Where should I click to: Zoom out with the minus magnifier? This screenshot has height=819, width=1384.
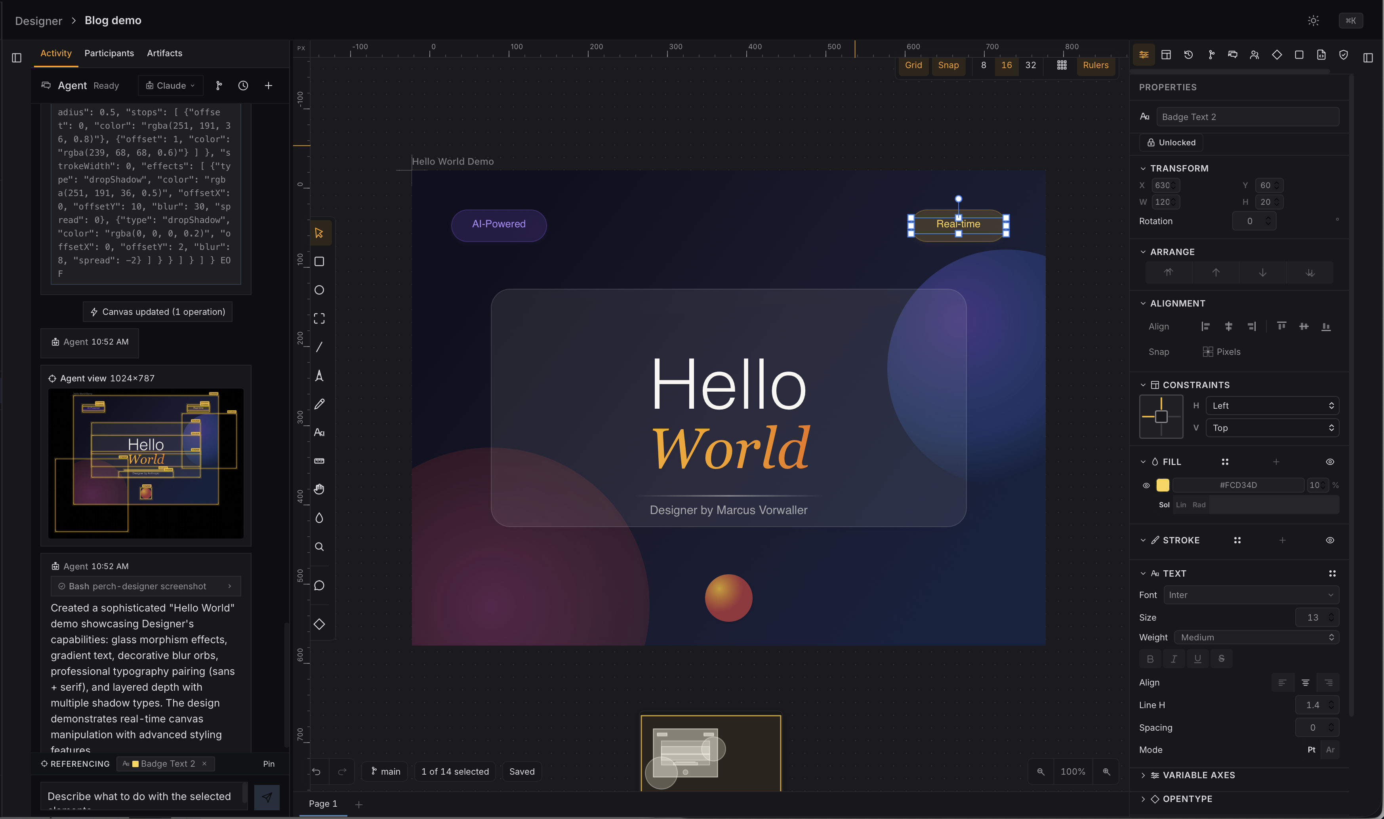[x=1040, y=771]
